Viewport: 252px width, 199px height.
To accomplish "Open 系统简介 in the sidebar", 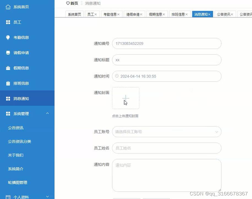I will pyautogui.click(x=27, y=169).
